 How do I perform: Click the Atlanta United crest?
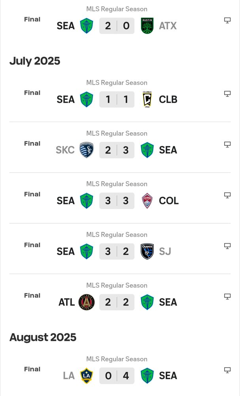(87, 302)
